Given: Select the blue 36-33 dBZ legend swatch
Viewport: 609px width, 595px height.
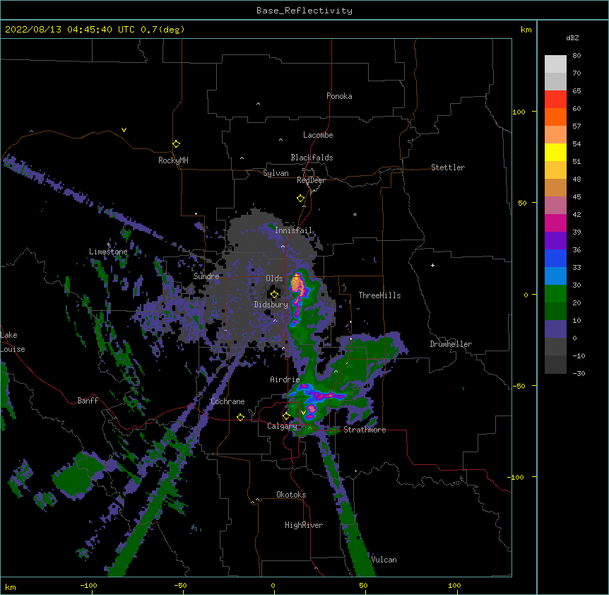Looking at the screenshot, I should [555, 258].
